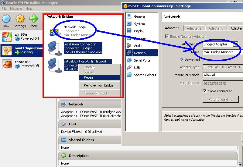The width and height of the screenshot is (243, 167).
Task: Click the Network Bridge connection icon
Action: coord(55,32)
